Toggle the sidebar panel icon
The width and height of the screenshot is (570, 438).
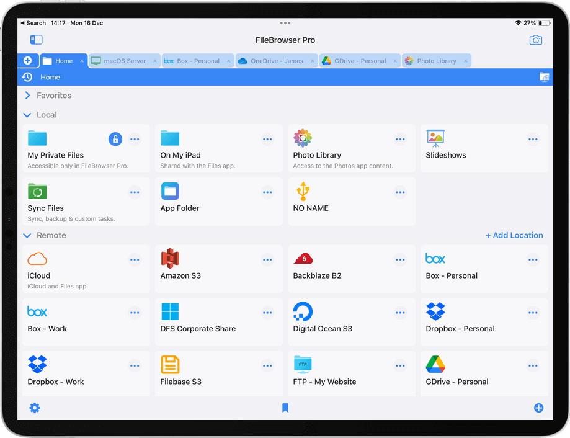point(36,40)
